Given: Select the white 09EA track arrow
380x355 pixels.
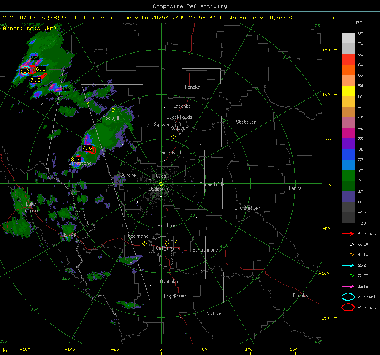Looking at the screenshot, I should coord(348,244).
